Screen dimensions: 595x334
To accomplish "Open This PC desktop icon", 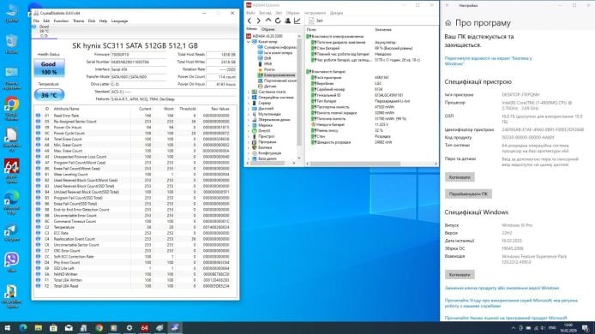I will (11, 13).
